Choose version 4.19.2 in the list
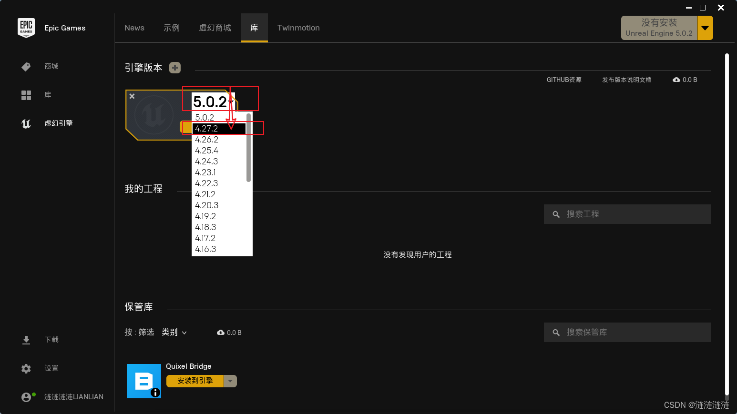 (x=219, y=216)
